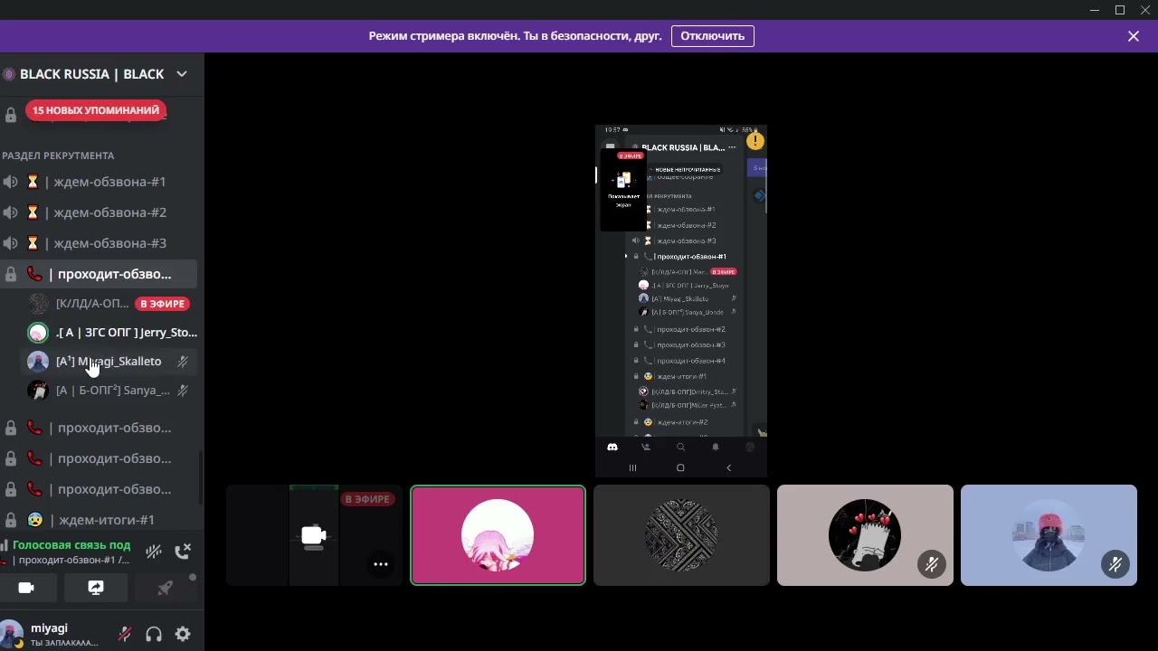Open Jerry_Sto... user avatar in voice list
The height and width of the screenshot is (651, 1158).
(37, 333)
